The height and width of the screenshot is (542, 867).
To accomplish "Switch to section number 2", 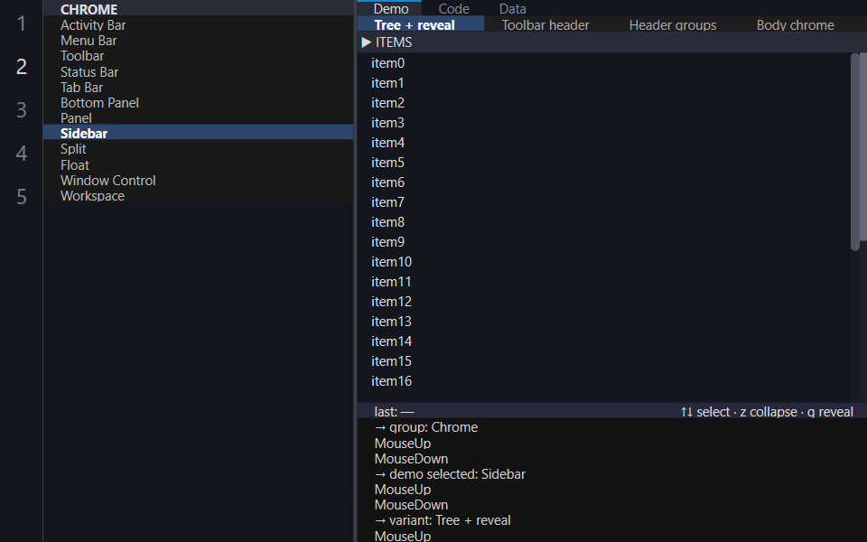I will [x=22, y=66].
